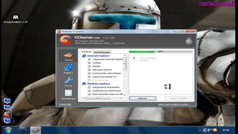Viewport: 238px width, 134px height.
Task: Click horizontal scrollbar left arrow
Action: (x=83, y=98)
